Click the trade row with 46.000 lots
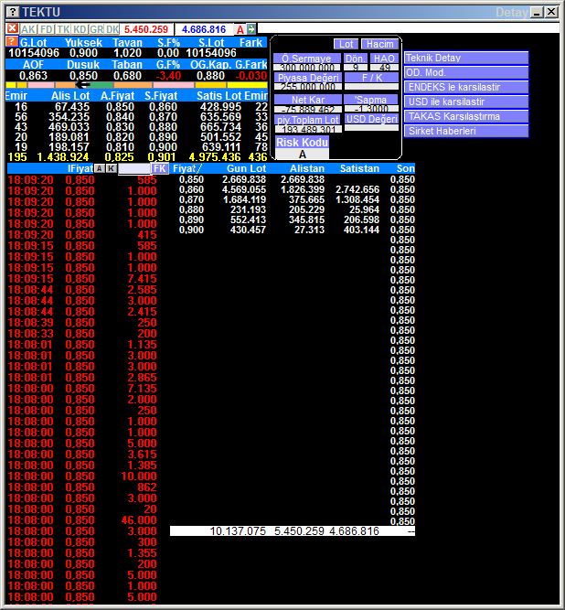The image size is (565, 610). point(82,520)
